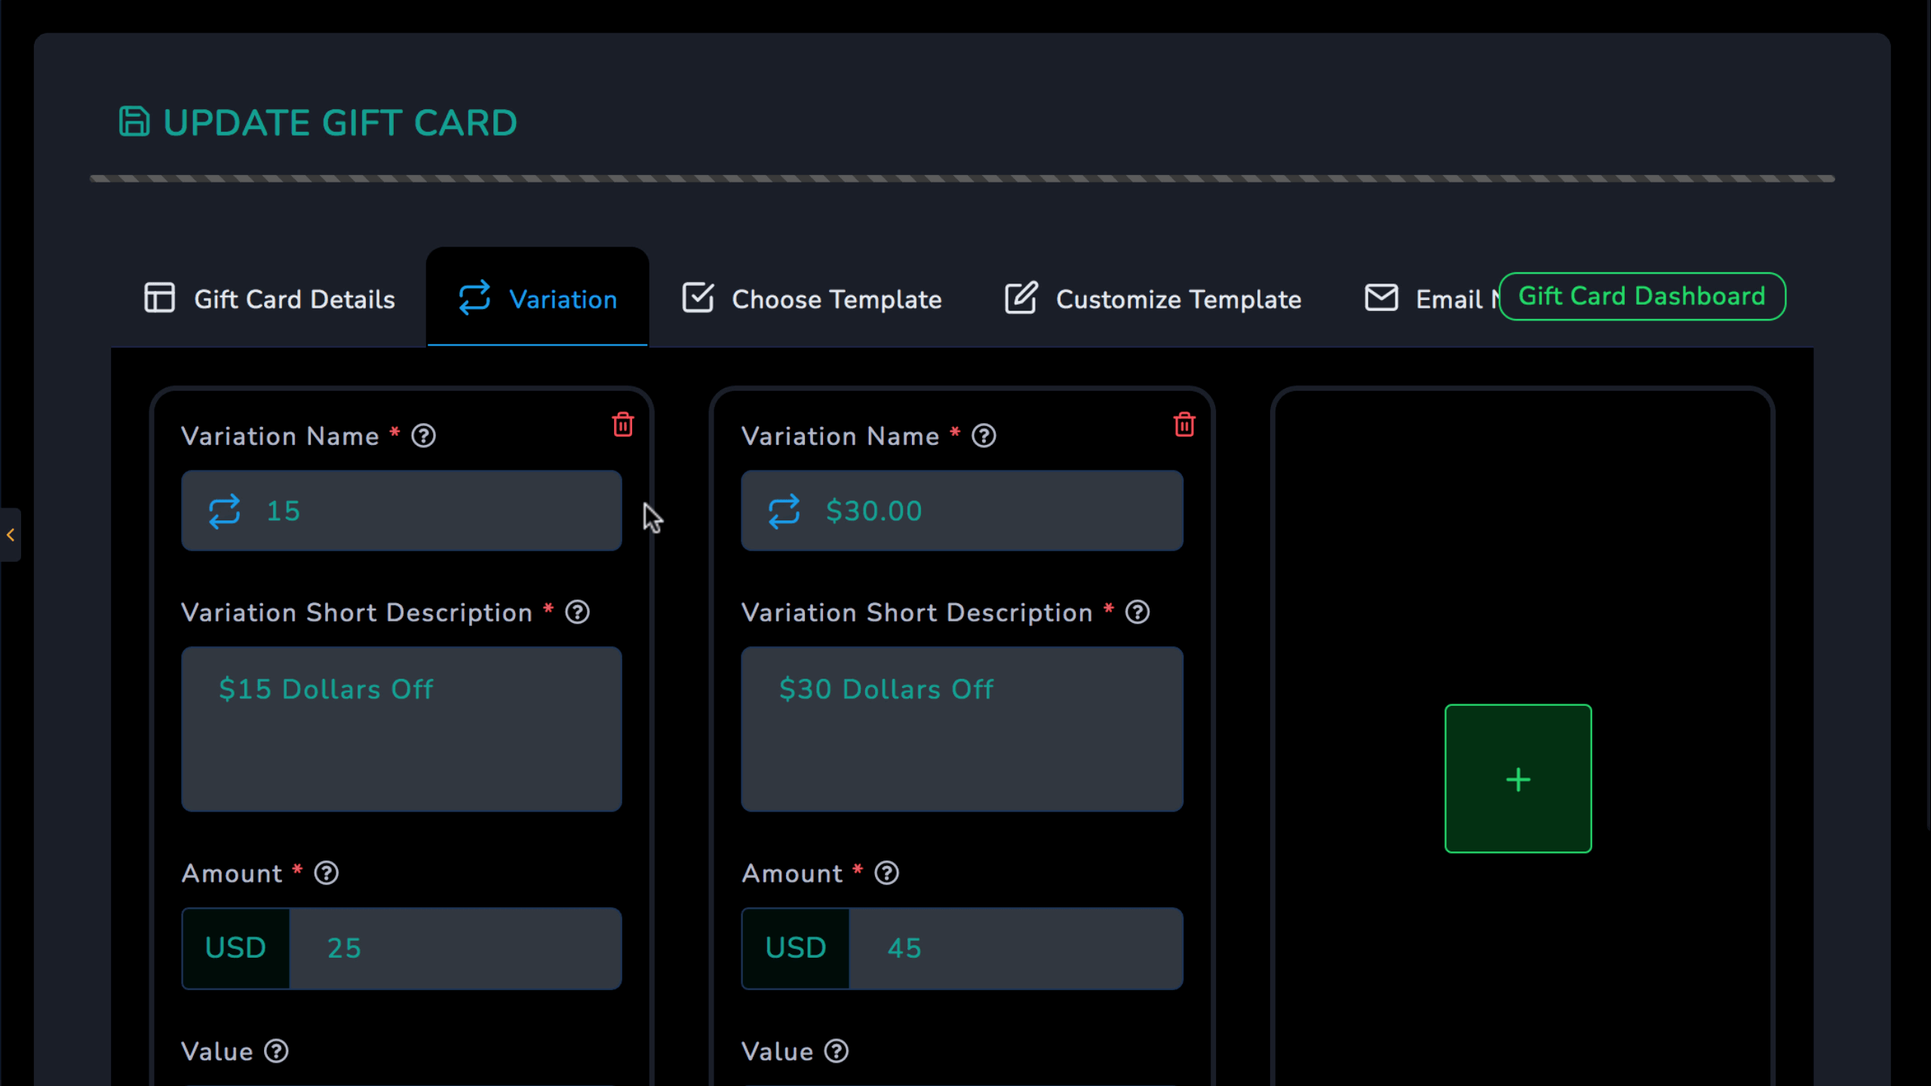Click help icon beside second Amount label

pos(886,873)
